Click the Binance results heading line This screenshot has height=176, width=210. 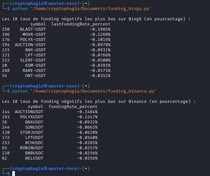click(x=99, y=102)
